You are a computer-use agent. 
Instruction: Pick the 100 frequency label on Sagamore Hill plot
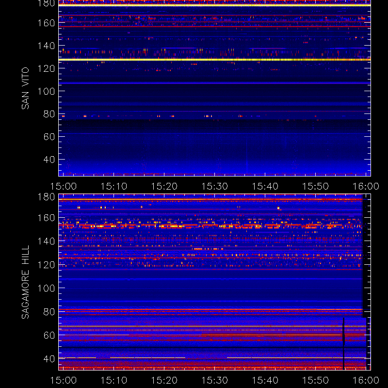[x=46, y=288]
